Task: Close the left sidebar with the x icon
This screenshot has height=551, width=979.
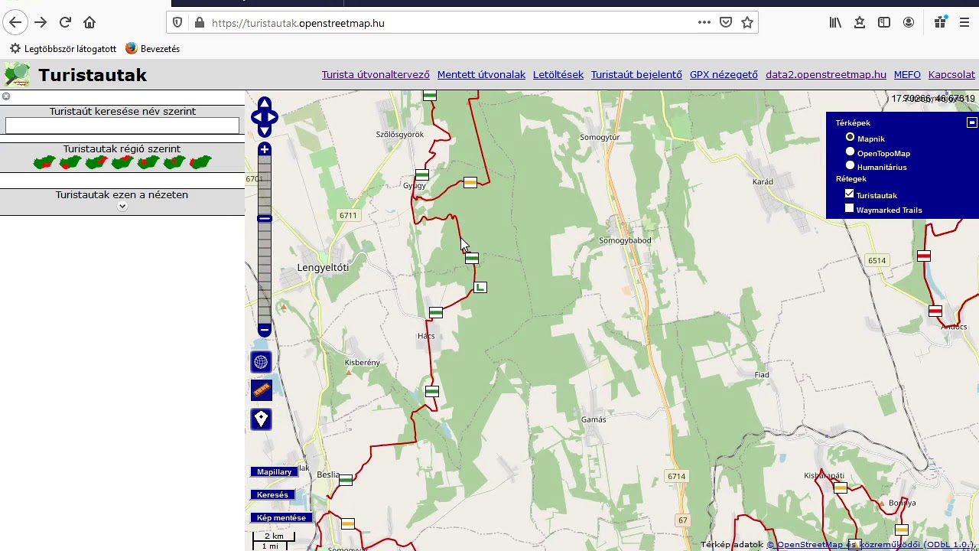Action: (x=6, y=96)
